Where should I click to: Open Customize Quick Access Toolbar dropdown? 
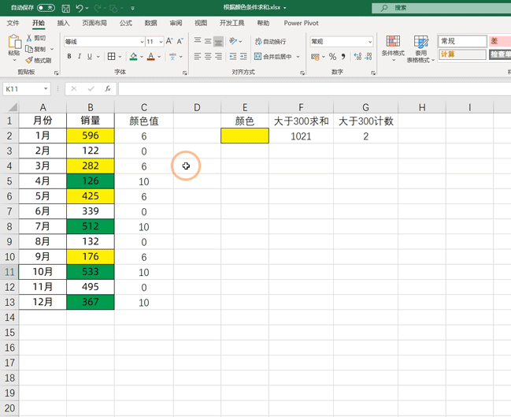[x=132, y=8]
